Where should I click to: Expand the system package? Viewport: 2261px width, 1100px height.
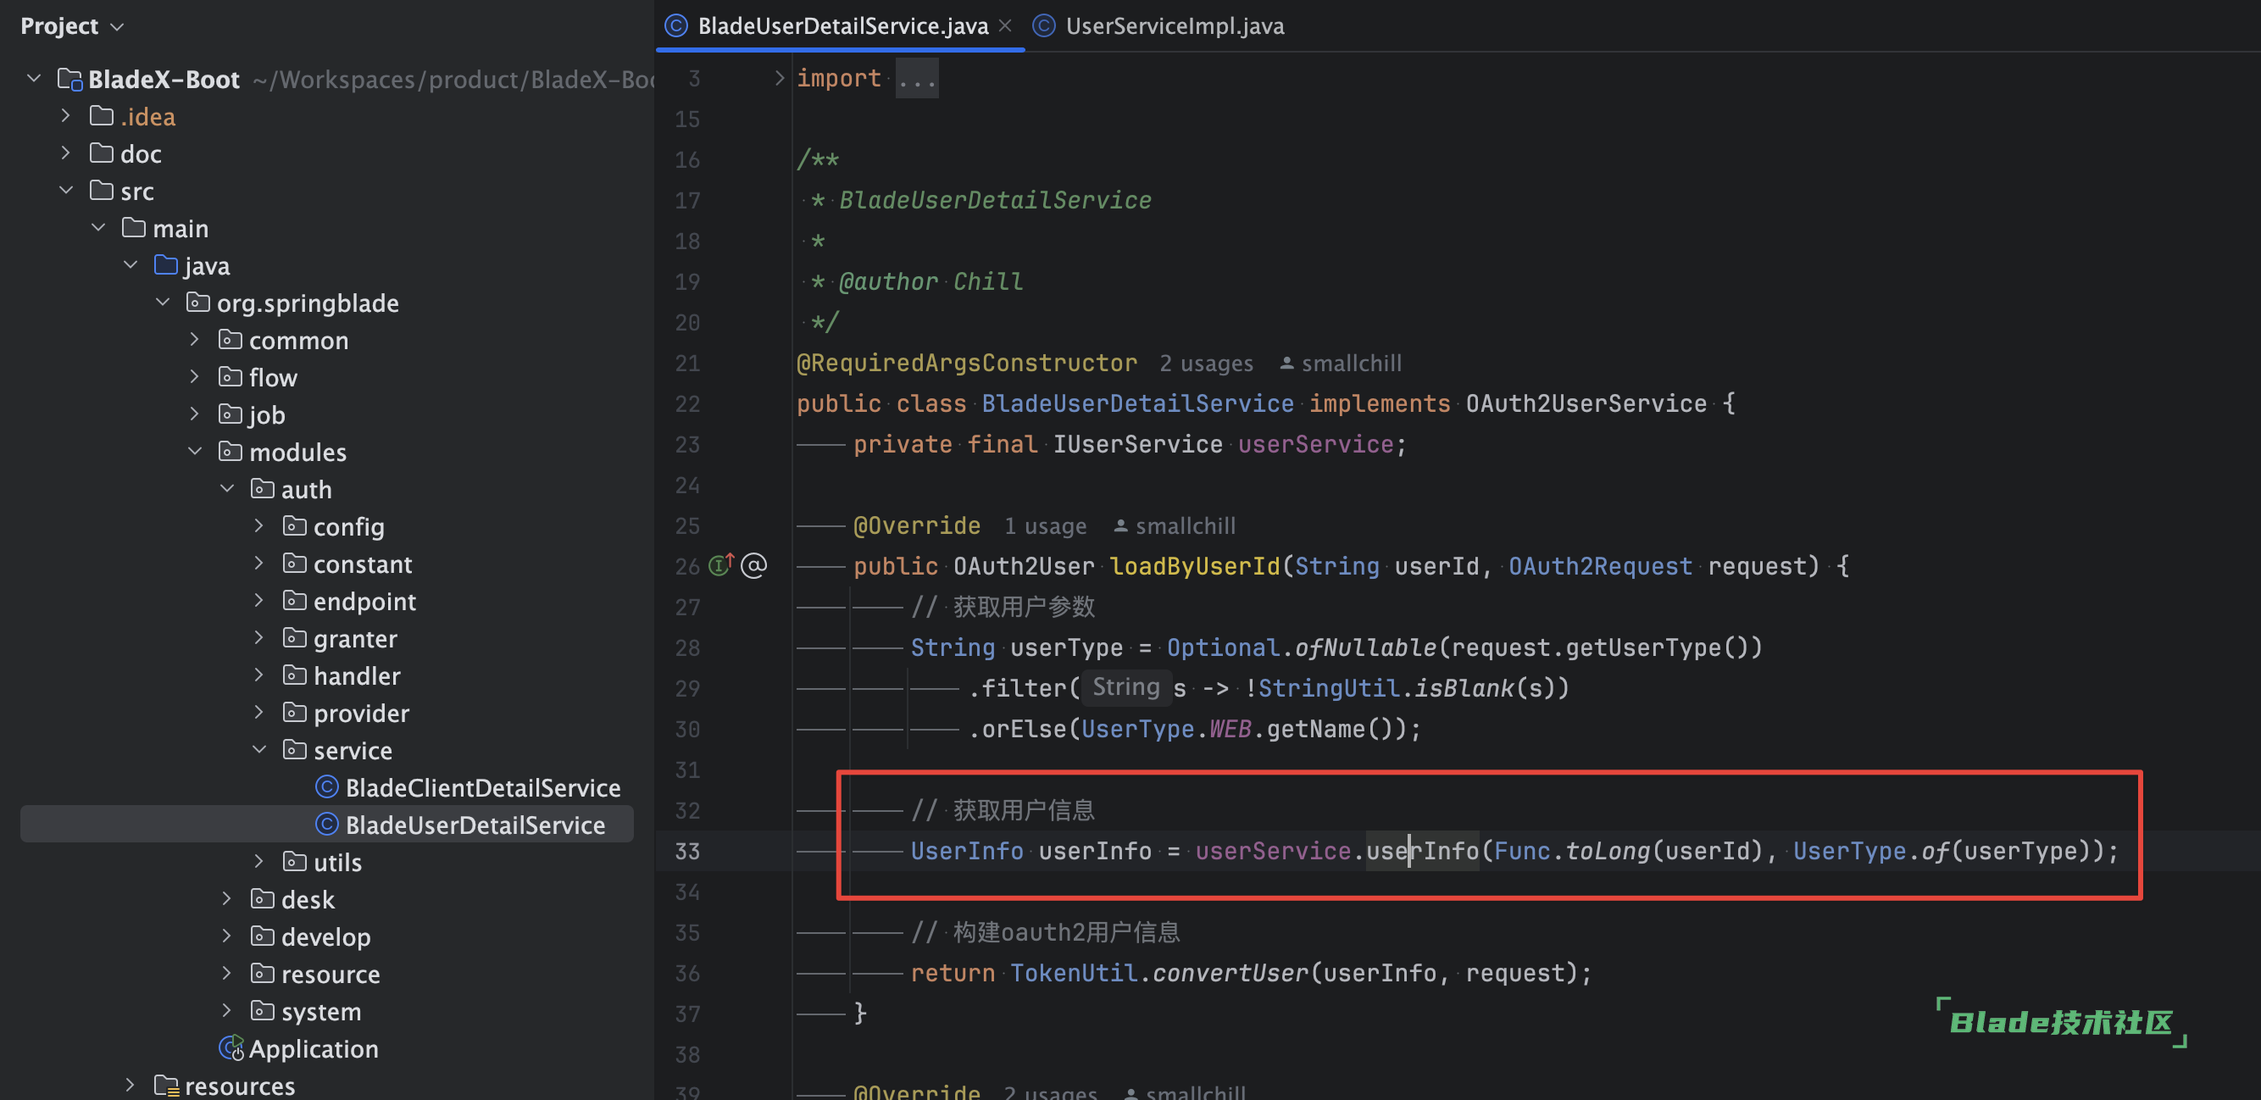(x=227, y=1011)
